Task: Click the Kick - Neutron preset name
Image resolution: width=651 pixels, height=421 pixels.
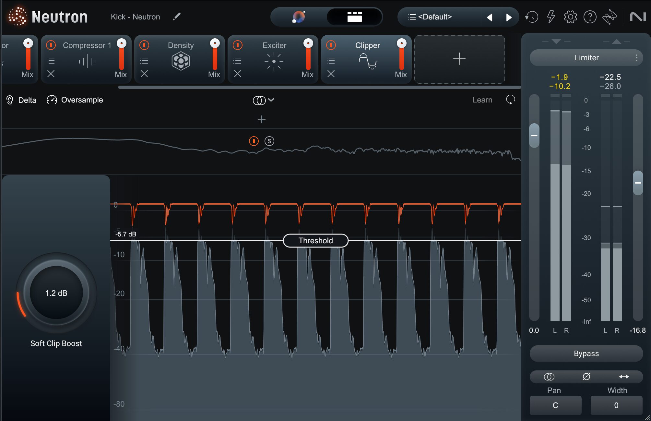Action: point(135,17)
